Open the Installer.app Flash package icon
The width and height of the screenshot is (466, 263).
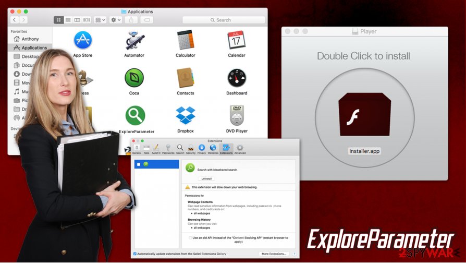click(365, 114)
